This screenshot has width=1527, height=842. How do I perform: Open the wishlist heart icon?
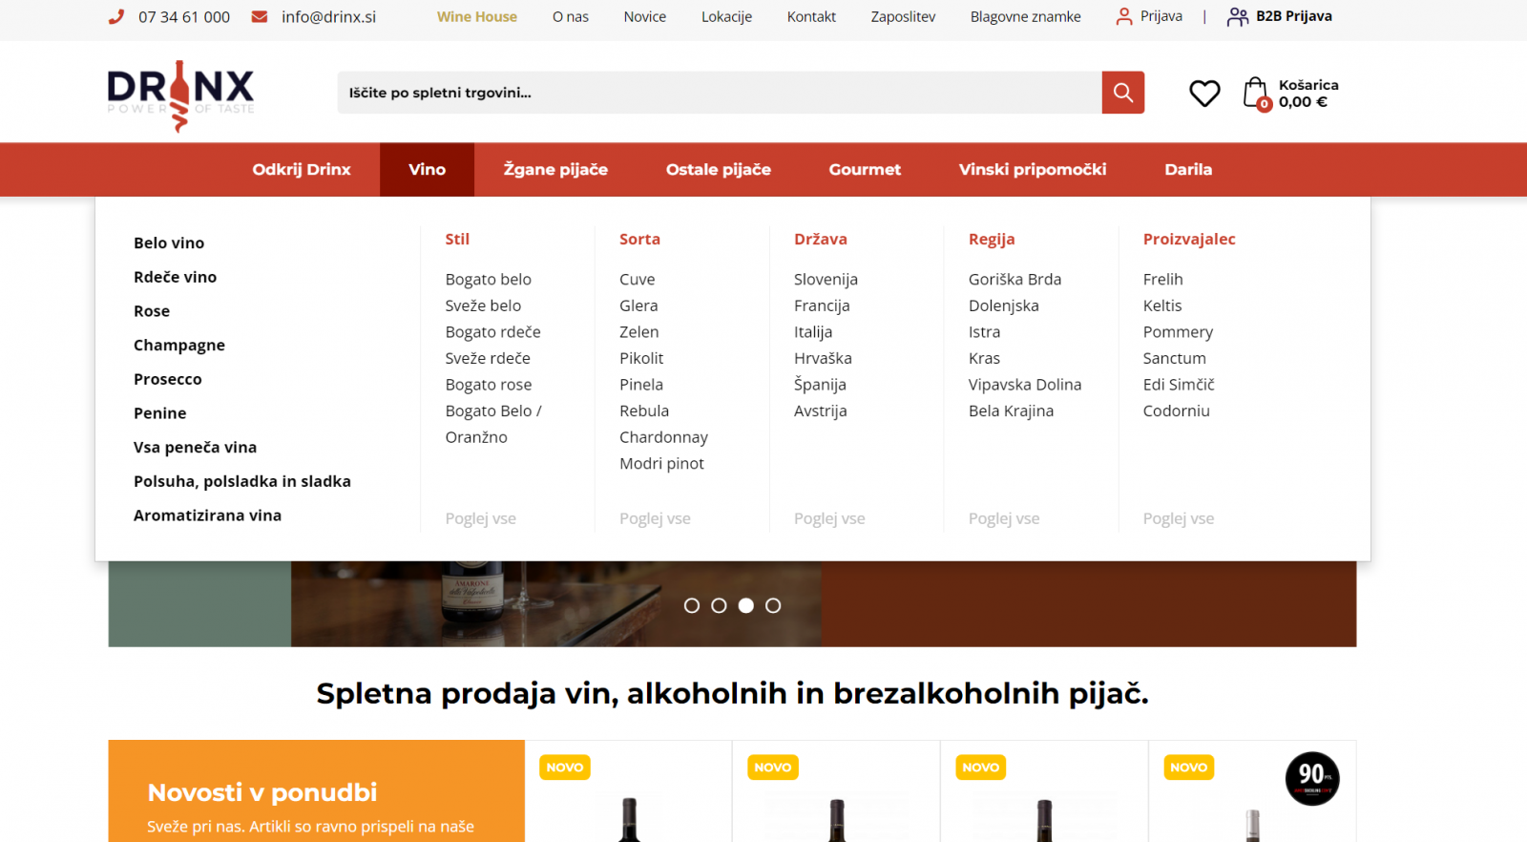pyautogui.click(x=1204, y=93)
